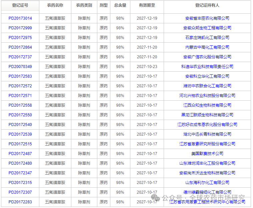Open registration PD20172307 link
This screenshot has width=253, height=208.
pyautogui.click(x=20, y=192)
